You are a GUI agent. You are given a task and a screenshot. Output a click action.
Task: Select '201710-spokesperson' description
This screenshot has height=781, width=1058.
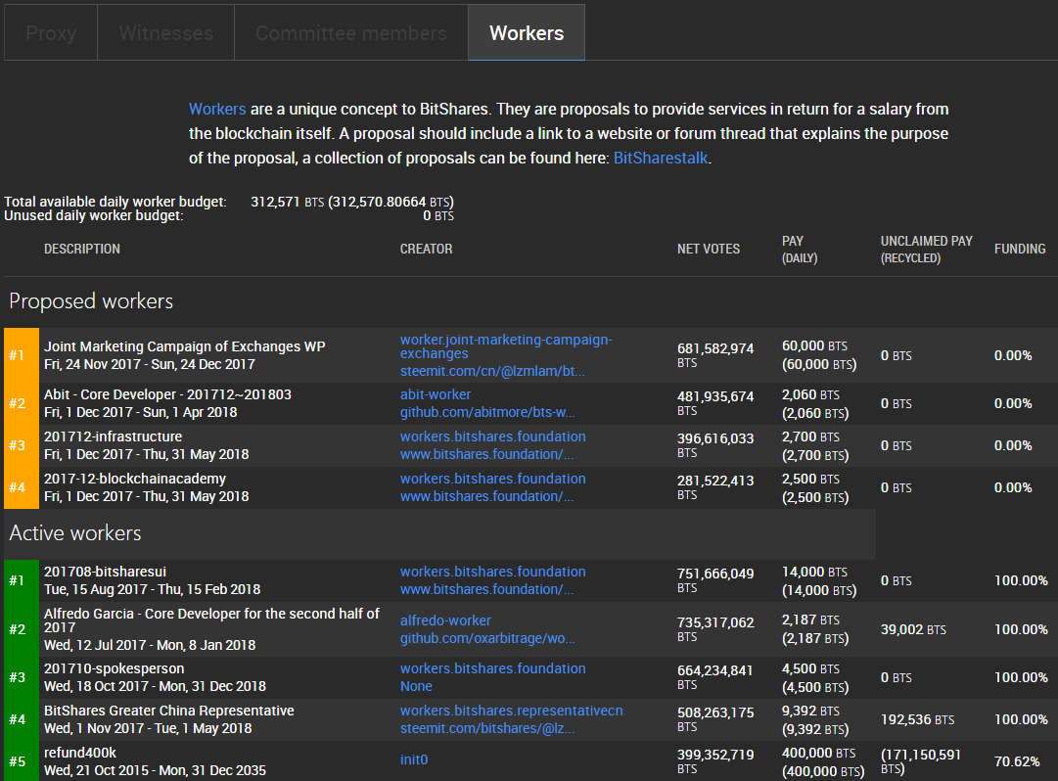point(115,668)
